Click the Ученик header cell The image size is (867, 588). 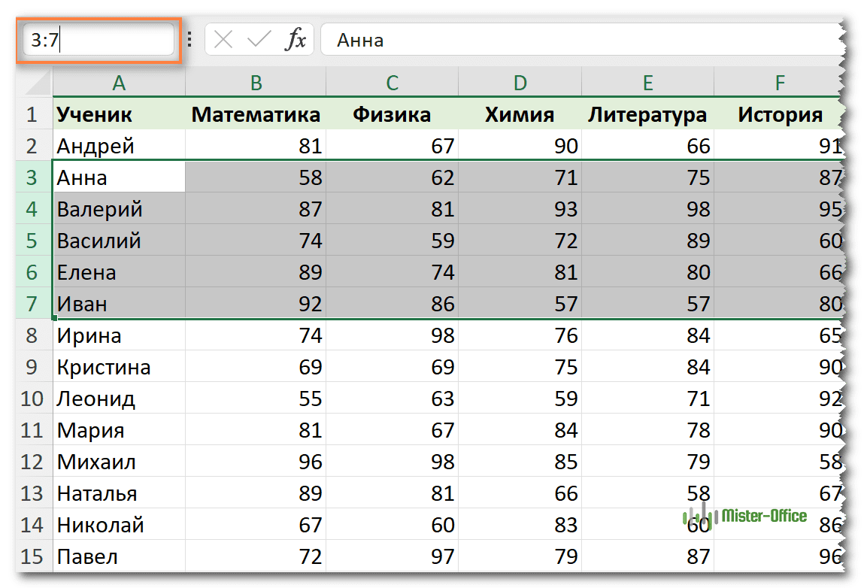(x=119, y=114)
